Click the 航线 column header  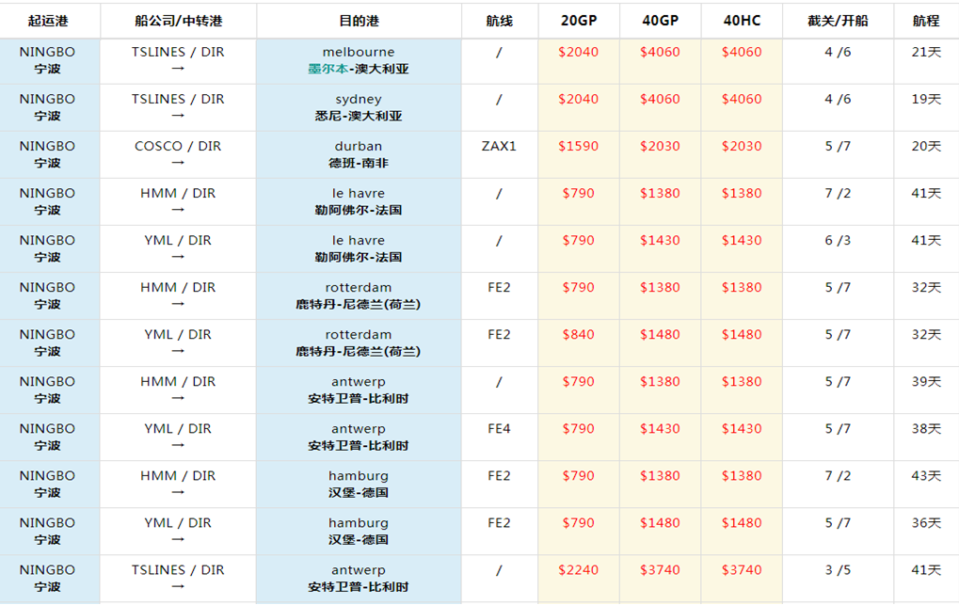499,21
